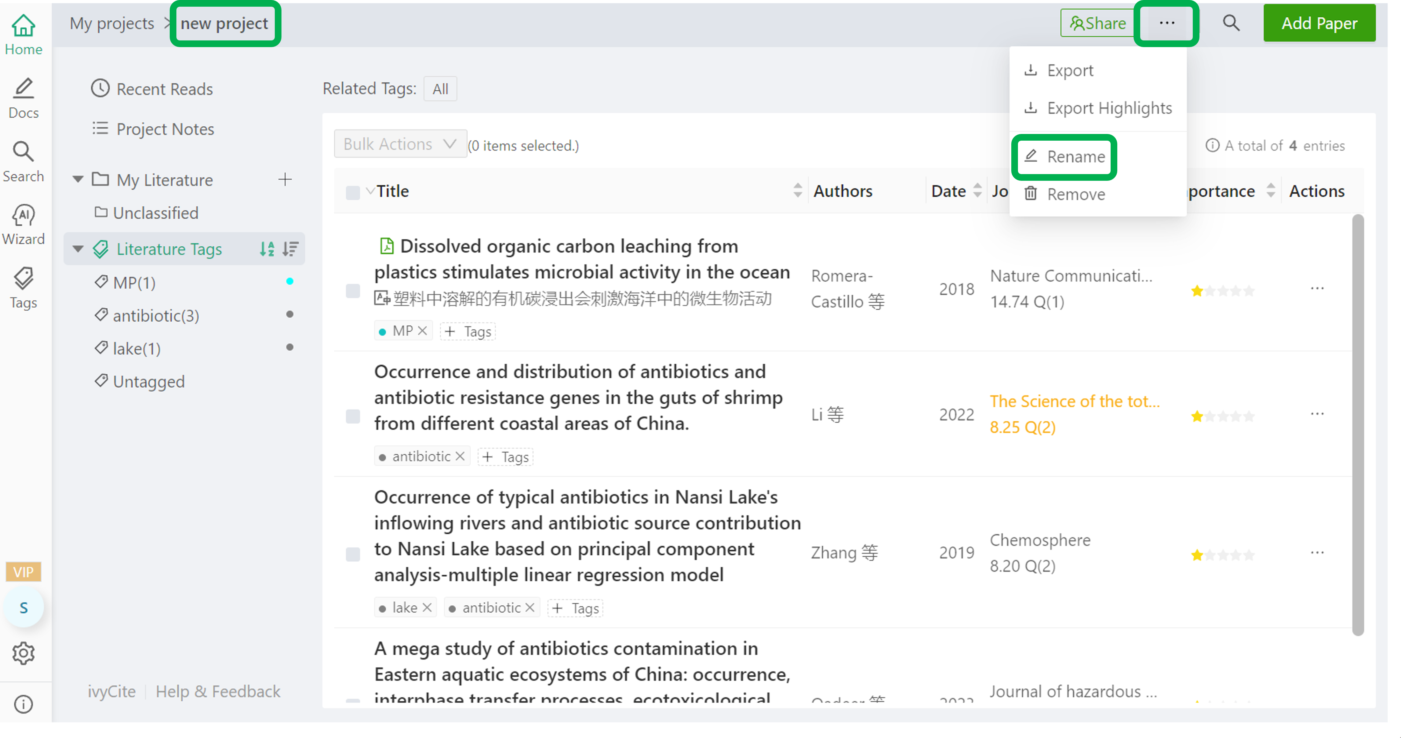Select Remove in the project menu
This screenshot has width=1401, height=738.
click(x=1098, y=194)
